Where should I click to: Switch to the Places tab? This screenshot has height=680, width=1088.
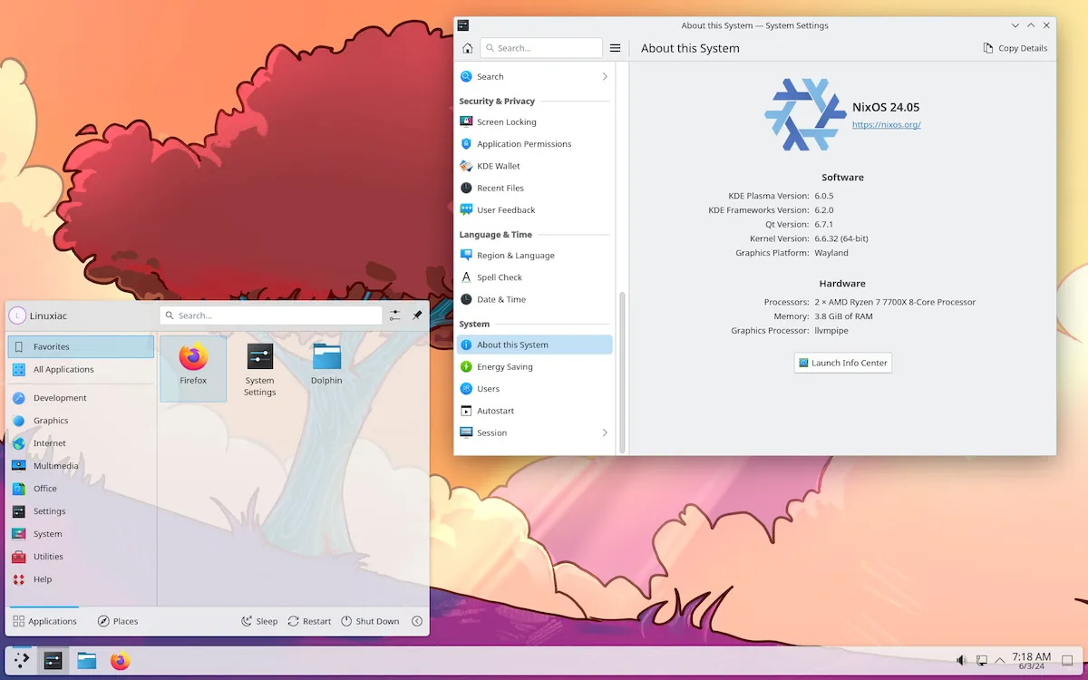[118, 621]
